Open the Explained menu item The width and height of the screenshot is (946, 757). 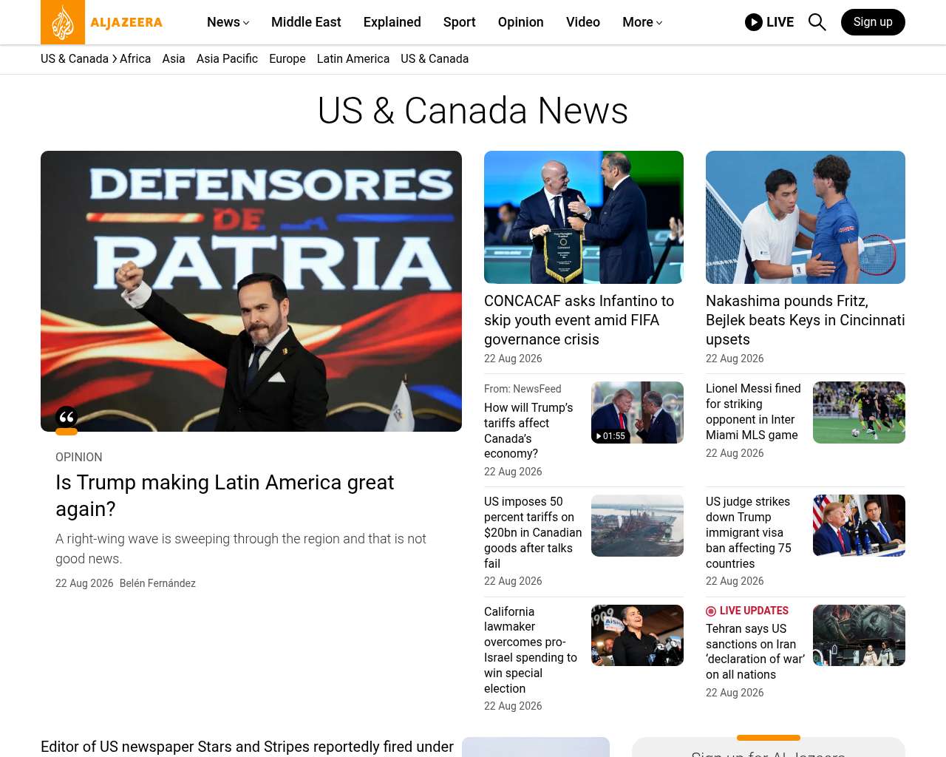392,22
